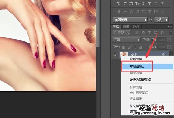This screenshot has height=118, width=174.
Task: Click the 不透明度 100% value field
Action: tap(162, 40)
